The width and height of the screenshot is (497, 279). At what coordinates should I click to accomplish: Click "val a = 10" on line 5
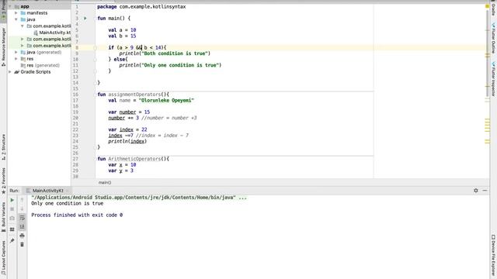coord(122,30)
